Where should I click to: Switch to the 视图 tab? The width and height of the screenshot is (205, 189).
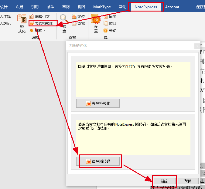point(81,7)
